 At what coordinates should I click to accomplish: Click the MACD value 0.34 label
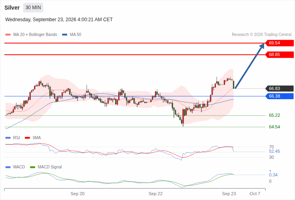pos(273,175)
